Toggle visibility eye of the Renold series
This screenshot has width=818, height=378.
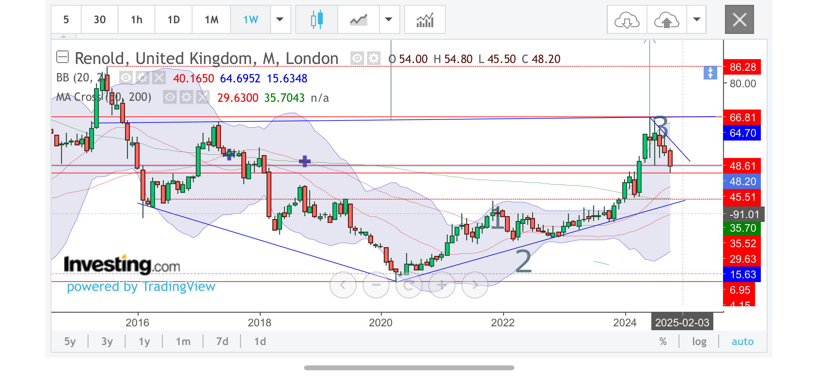coord(357,58)
